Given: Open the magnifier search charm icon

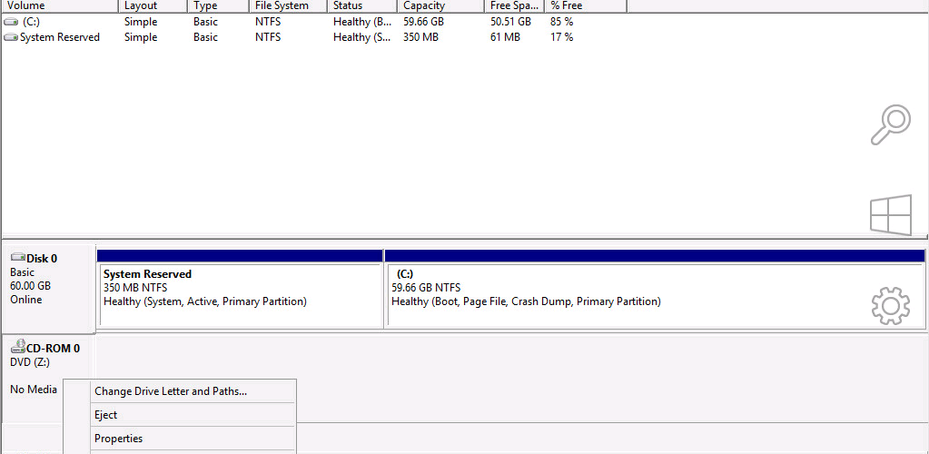Looking at the screenshot, I should tap(891, 124).
